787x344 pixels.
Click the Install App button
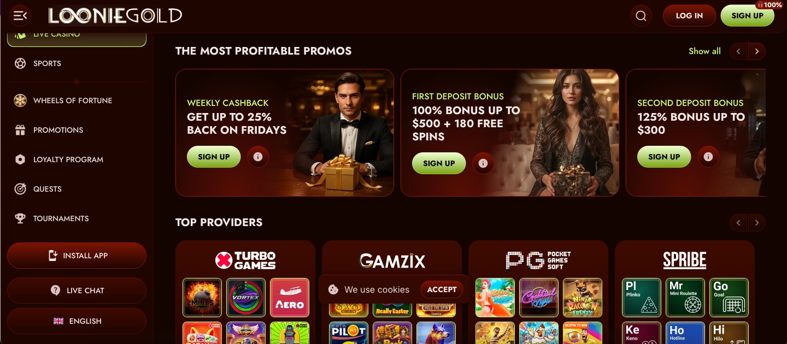[77, 256]
